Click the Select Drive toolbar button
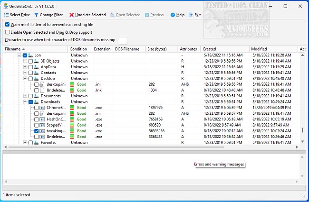The width and height of the screenshot is (309, 202). tap(17, 15)
